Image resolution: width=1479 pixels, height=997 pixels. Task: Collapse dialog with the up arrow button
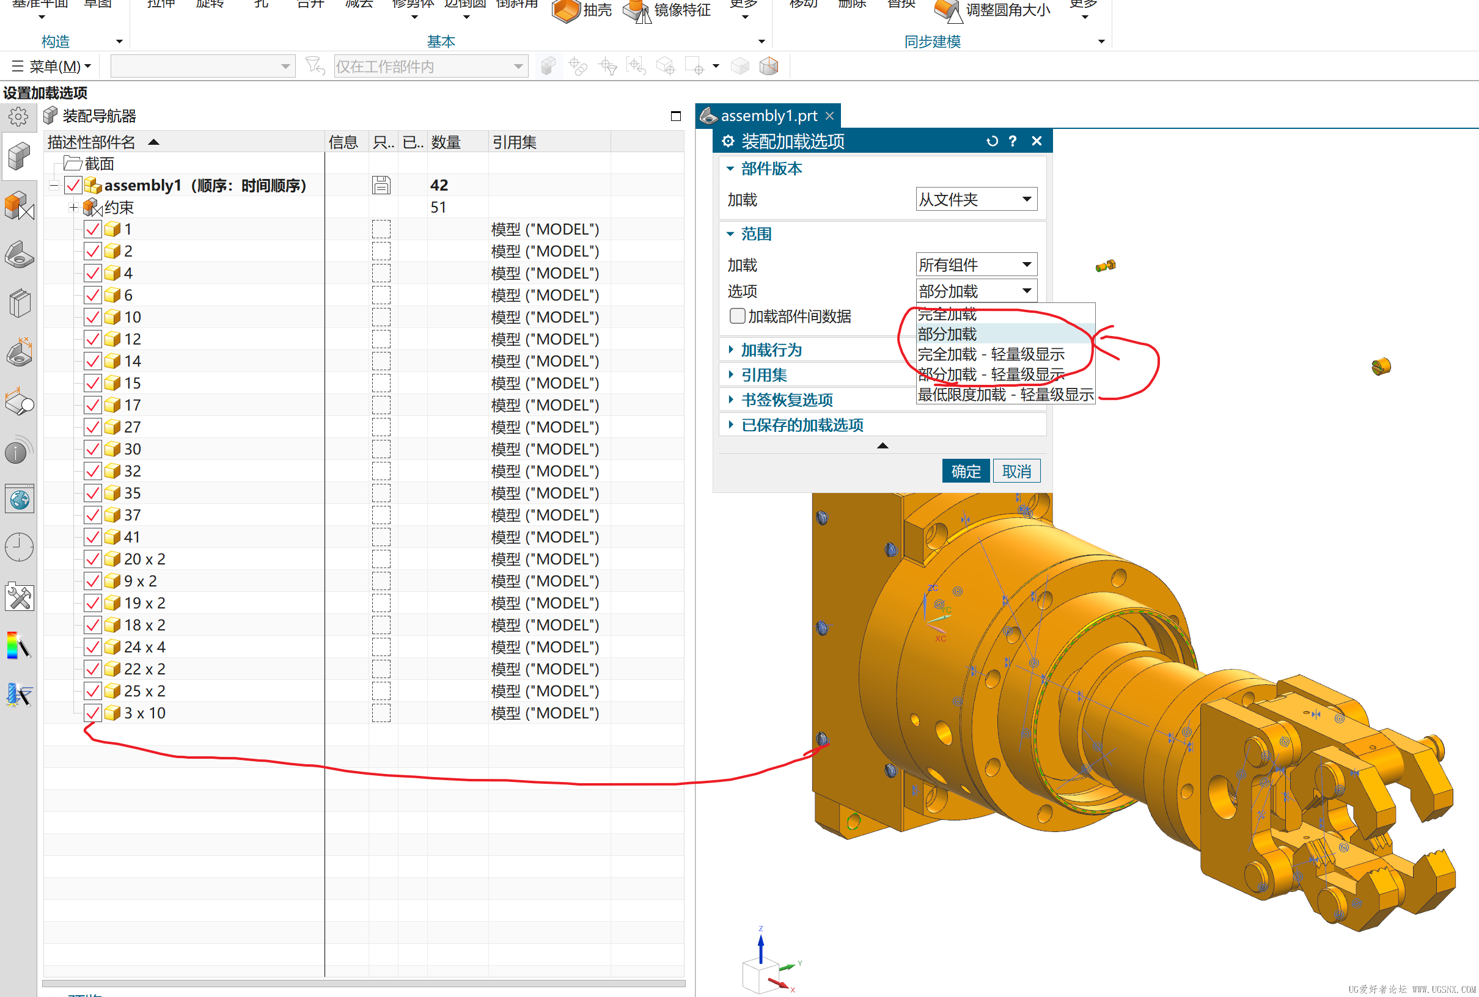pos(883,446)
